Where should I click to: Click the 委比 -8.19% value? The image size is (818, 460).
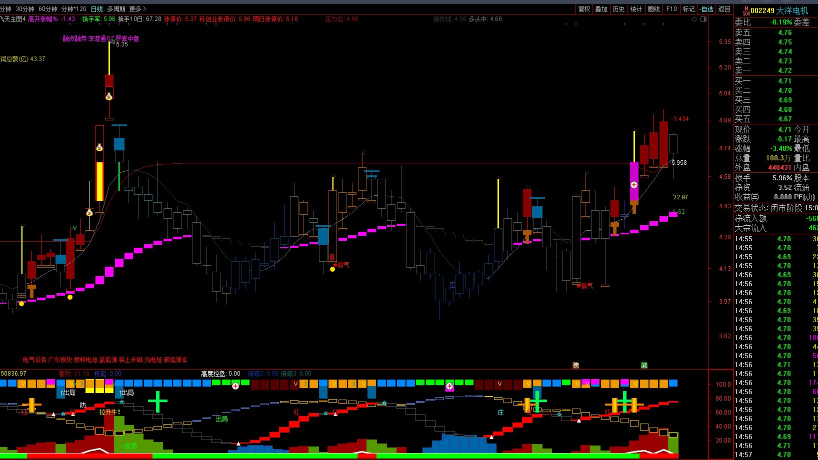(781, 22)
